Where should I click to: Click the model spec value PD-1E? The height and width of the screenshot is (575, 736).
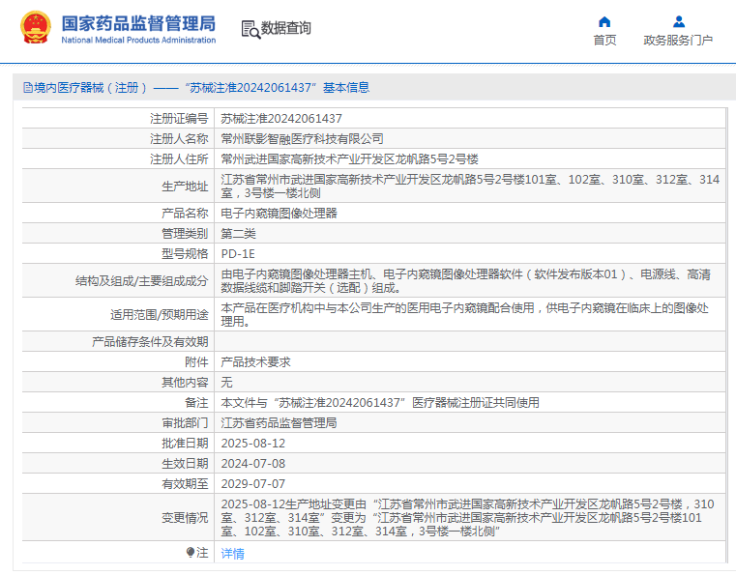tap(238, 254)
